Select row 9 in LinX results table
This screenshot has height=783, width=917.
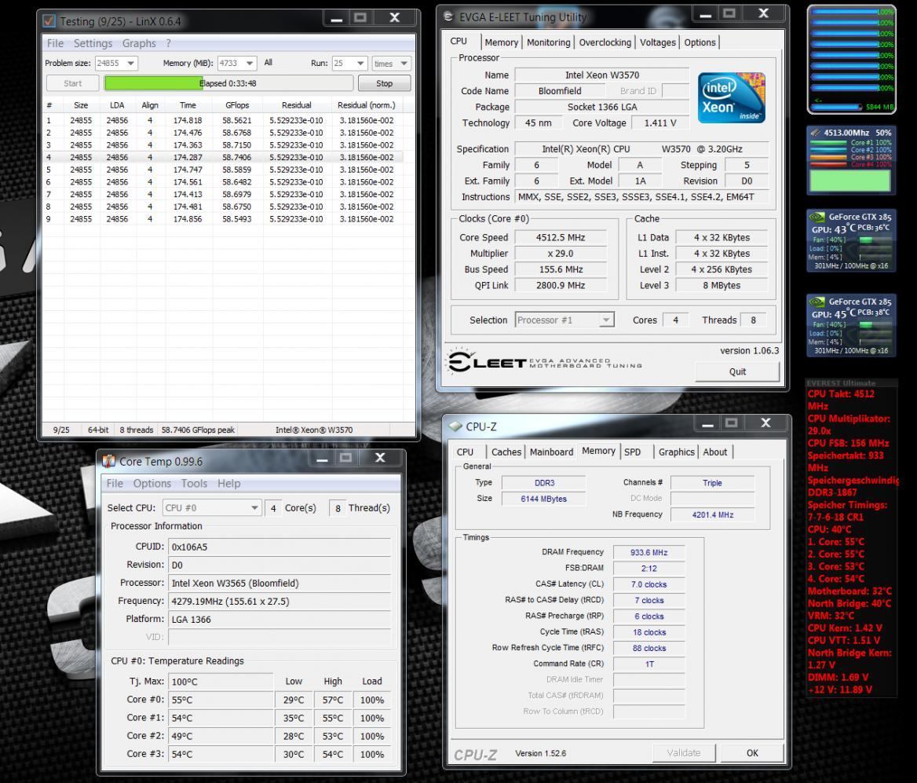pos(223,219)
